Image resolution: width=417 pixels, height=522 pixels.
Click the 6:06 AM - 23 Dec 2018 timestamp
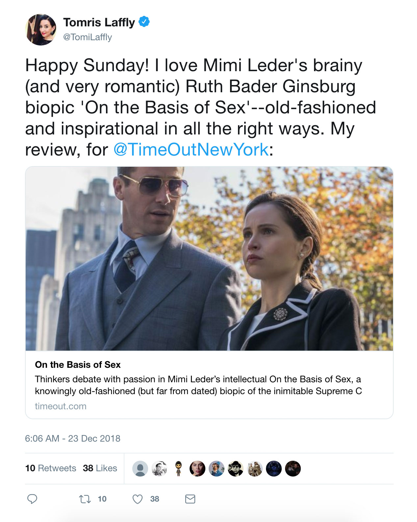(x=73, y=438)
